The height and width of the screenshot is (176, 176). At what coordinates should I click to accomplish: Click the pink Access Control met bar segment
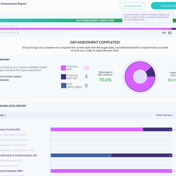click(x=97, y=130)
